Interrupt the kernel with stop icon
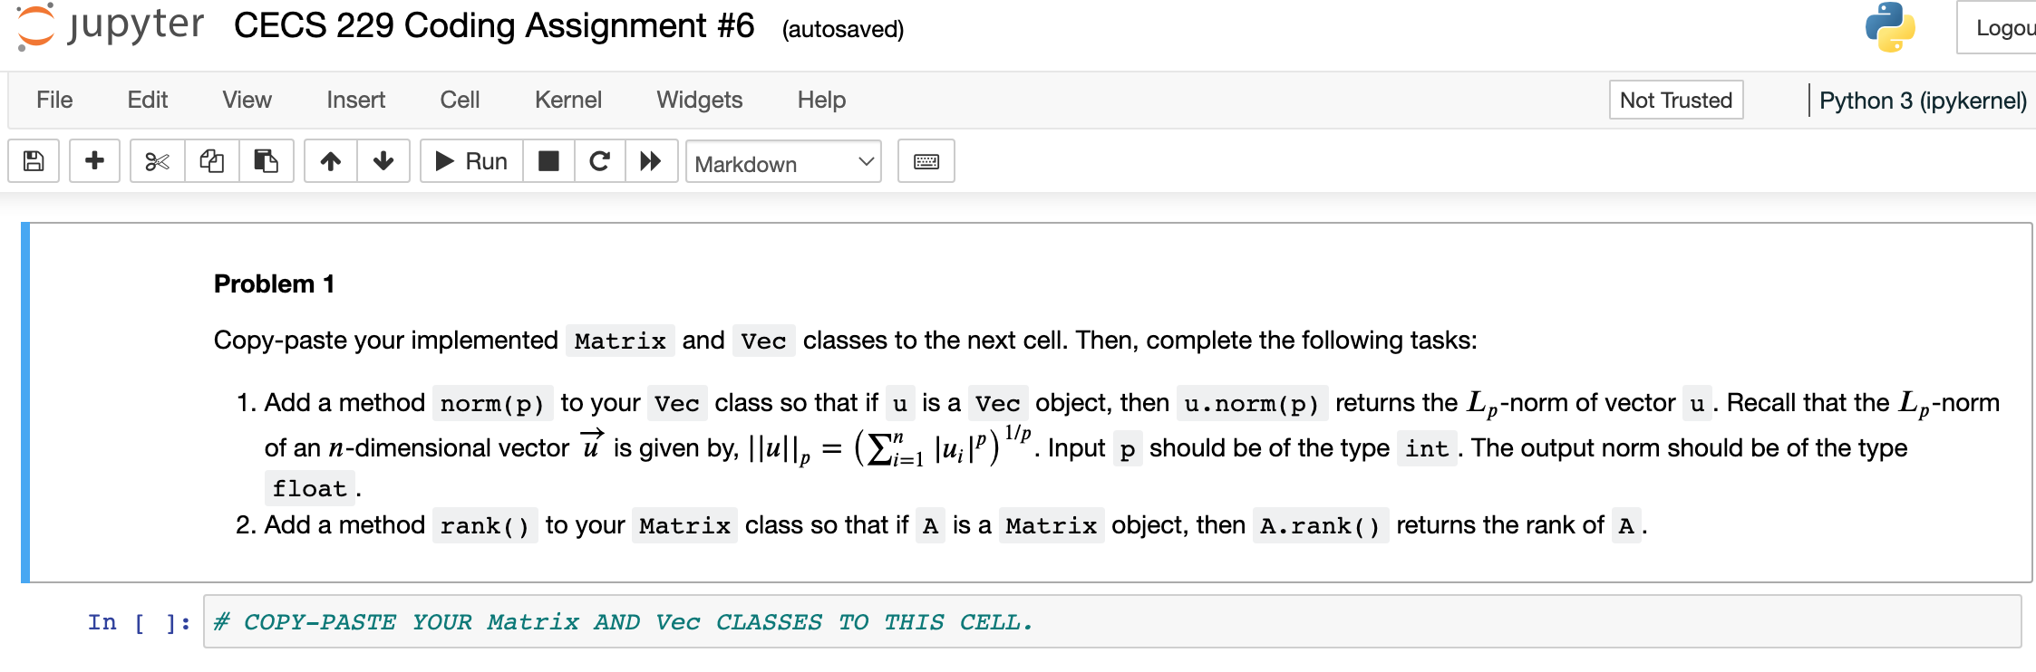 (x=548, y=160)
